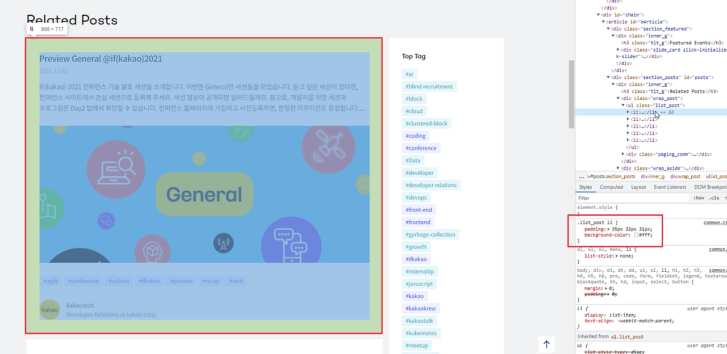Image resolution: width=727 pixels, height=354 pixels.
Task: Click the #meetup tag
Action: [416, 345]
